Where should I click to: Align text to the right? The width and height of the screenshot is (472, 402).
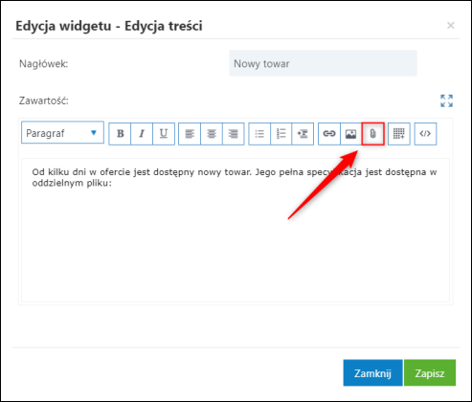234,134
